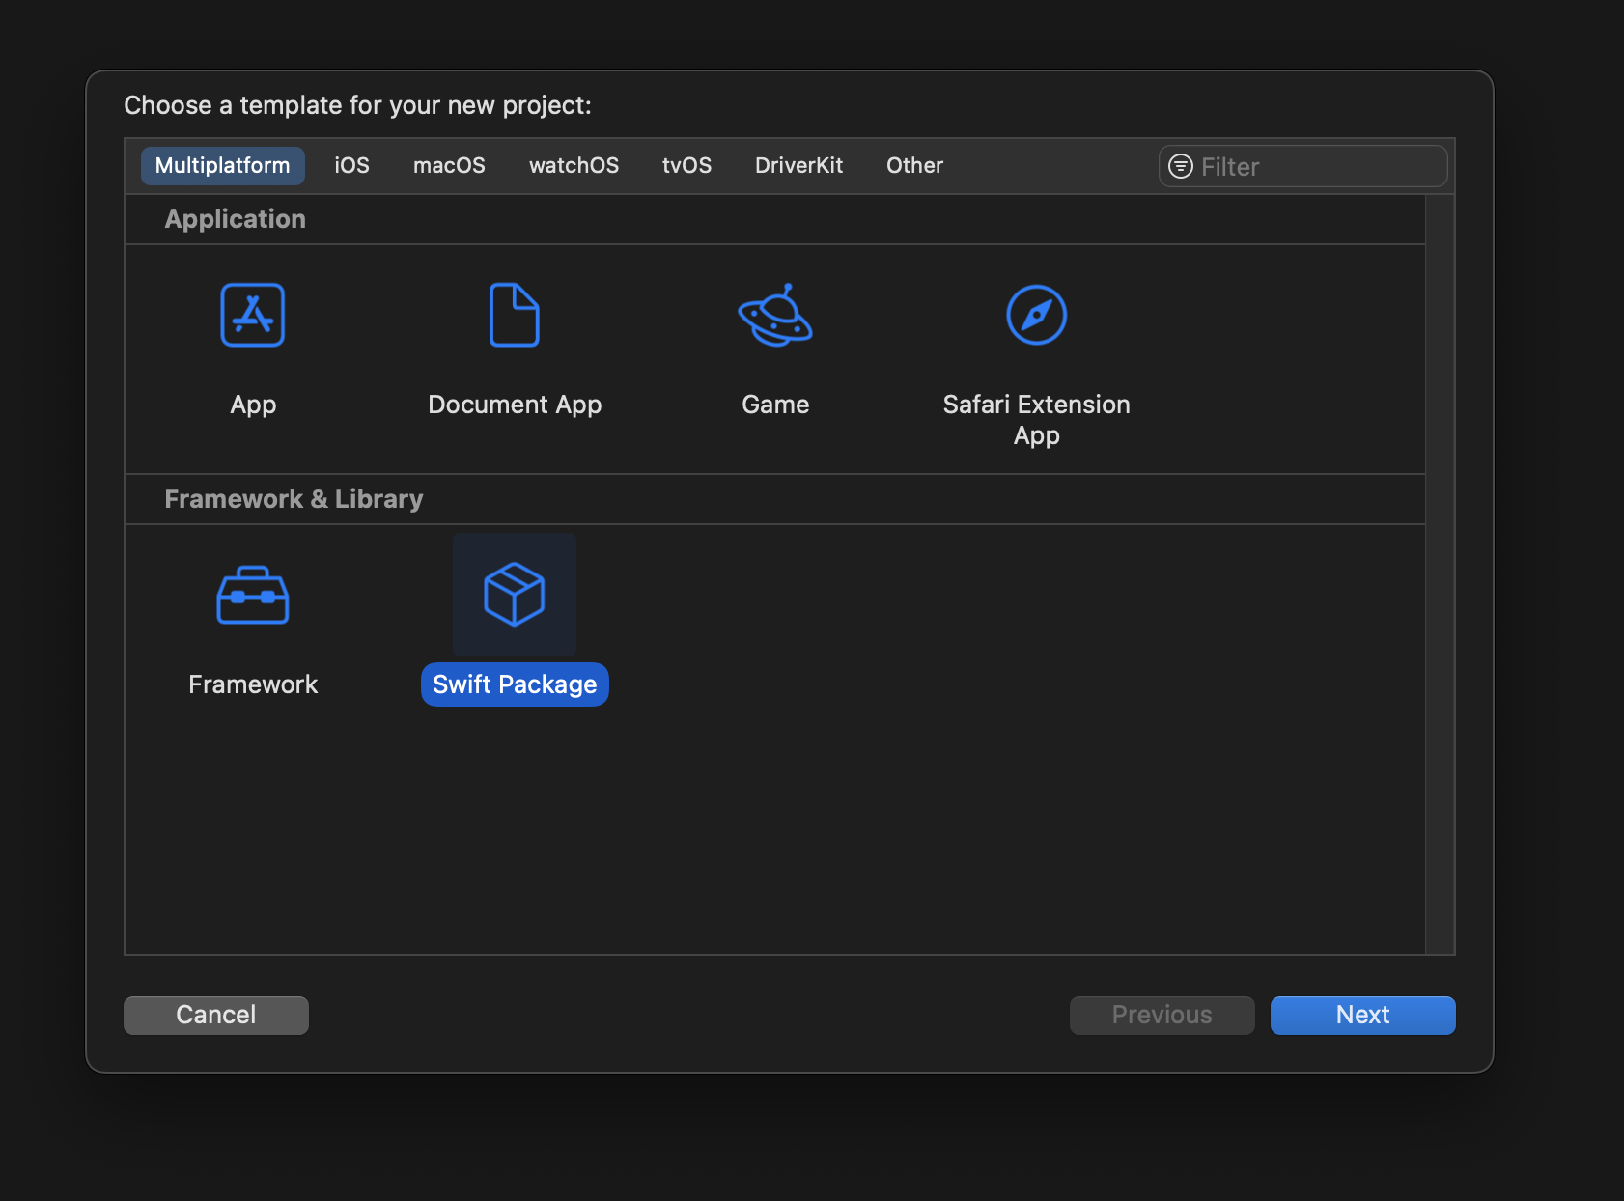Select the App template icon
Screen dimensions: 1624x1201
253,315
